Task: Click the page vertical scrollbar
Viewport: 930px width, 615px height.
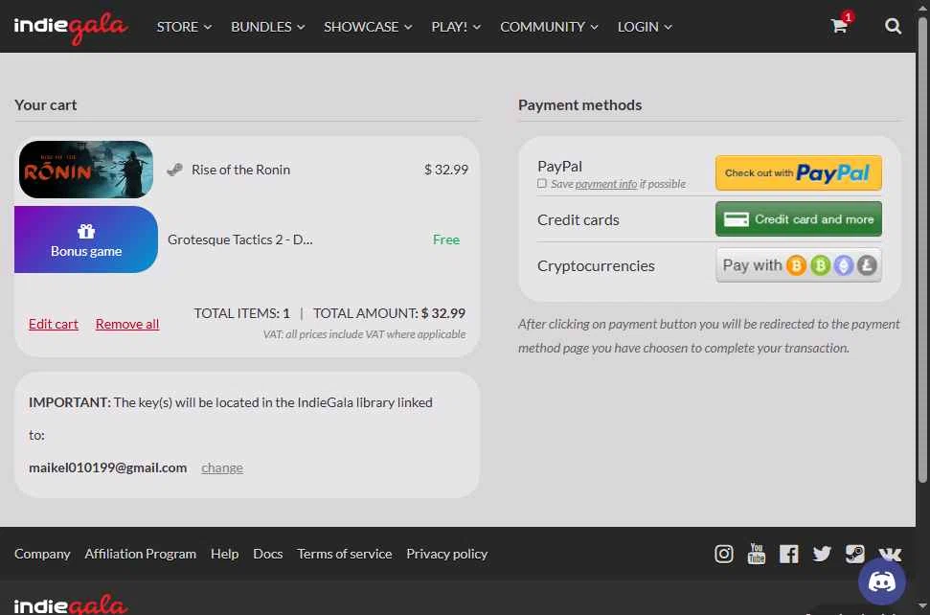Action: click(922, 249)
